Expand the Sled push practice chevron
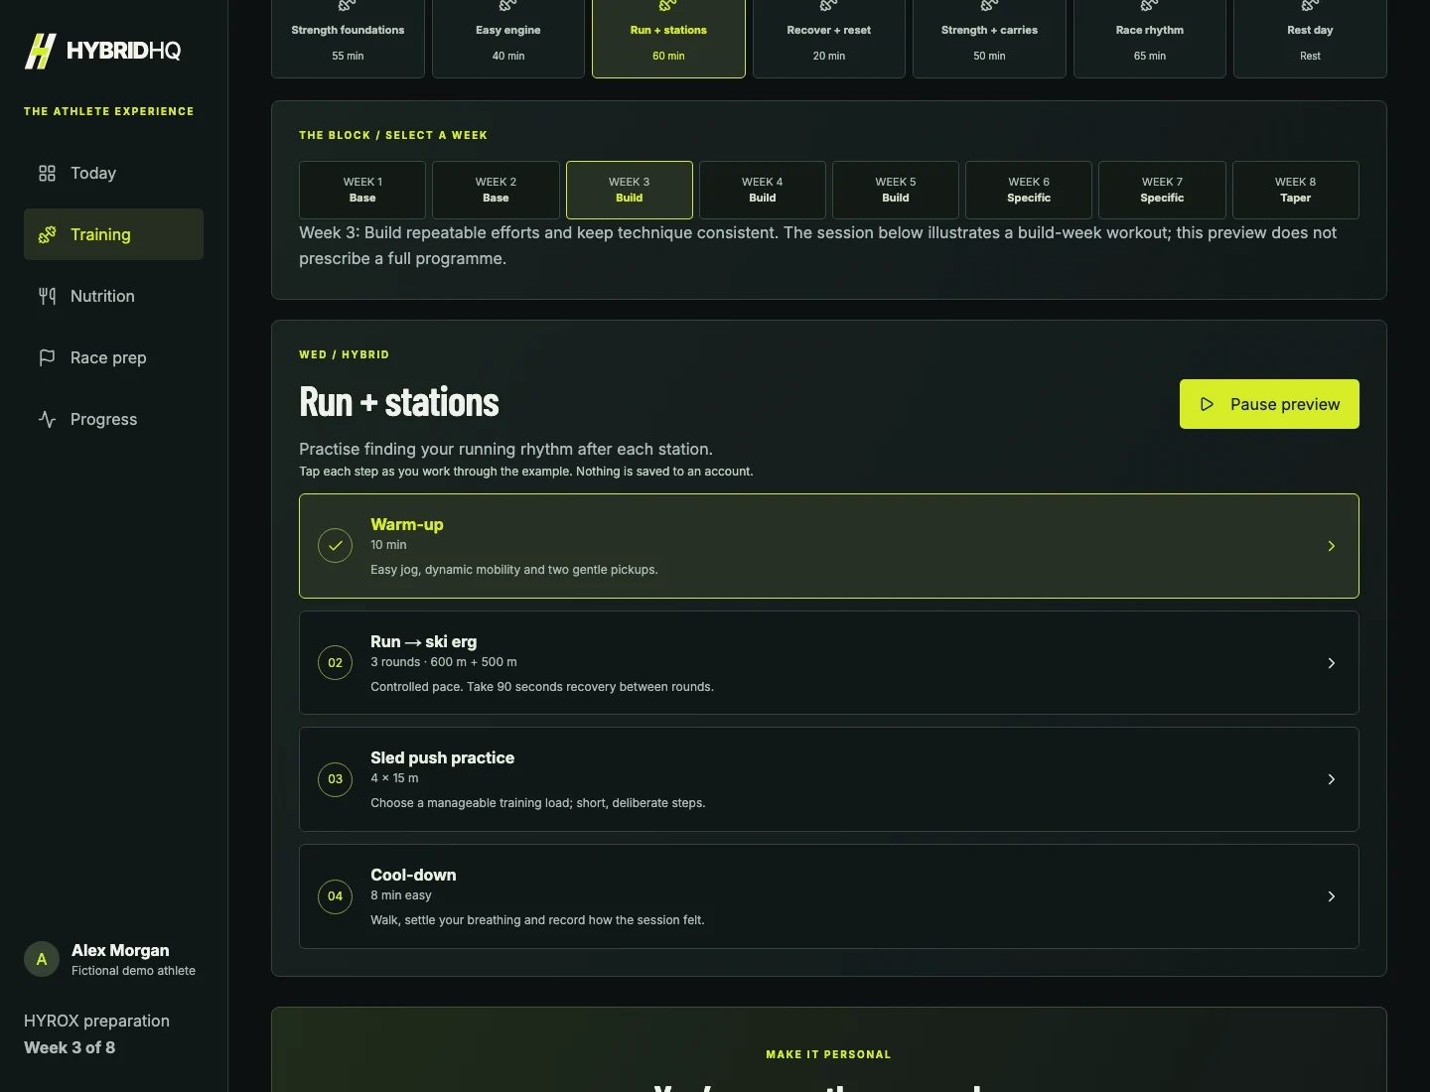Viewport: 1430px width, 1092px height. [x=1332, y=779]
